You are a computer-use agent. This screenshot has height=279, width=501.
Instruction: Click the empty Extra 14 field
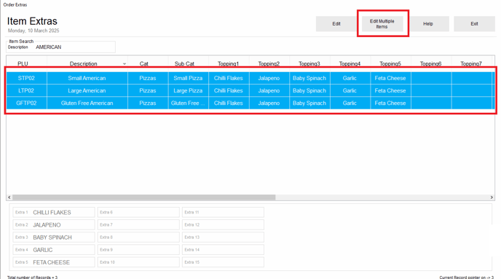pos(223,250)
